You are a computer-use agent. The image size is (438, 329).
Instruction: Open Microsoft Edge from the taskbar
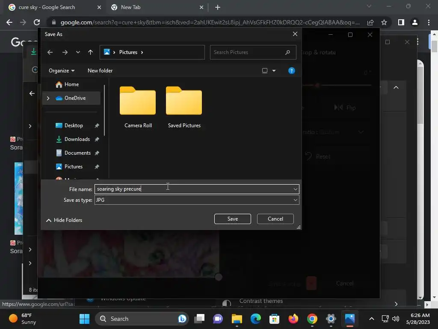point(256,319)
